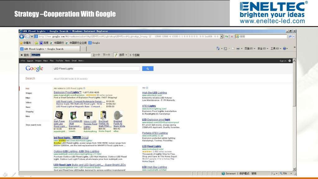Image resolution: width=318 pixels, height=179 pixels.
Task: Open the 页面(P) Page menu
Action: click(x=250, y=48)
